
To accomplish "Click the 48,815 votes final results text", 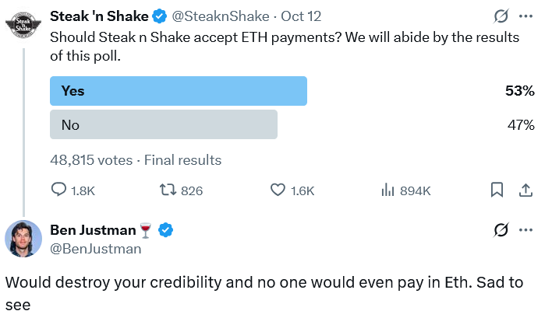I will [x=136, y=160].
